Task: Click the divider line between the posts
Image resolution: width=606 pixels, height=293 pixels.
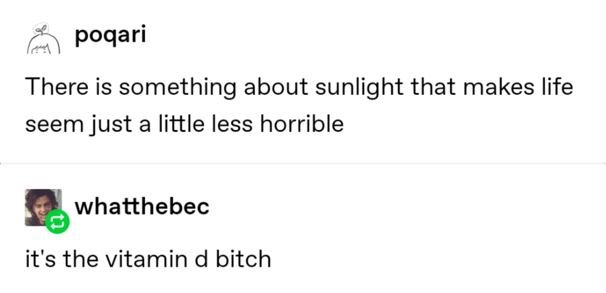Action: click(303, 163)
